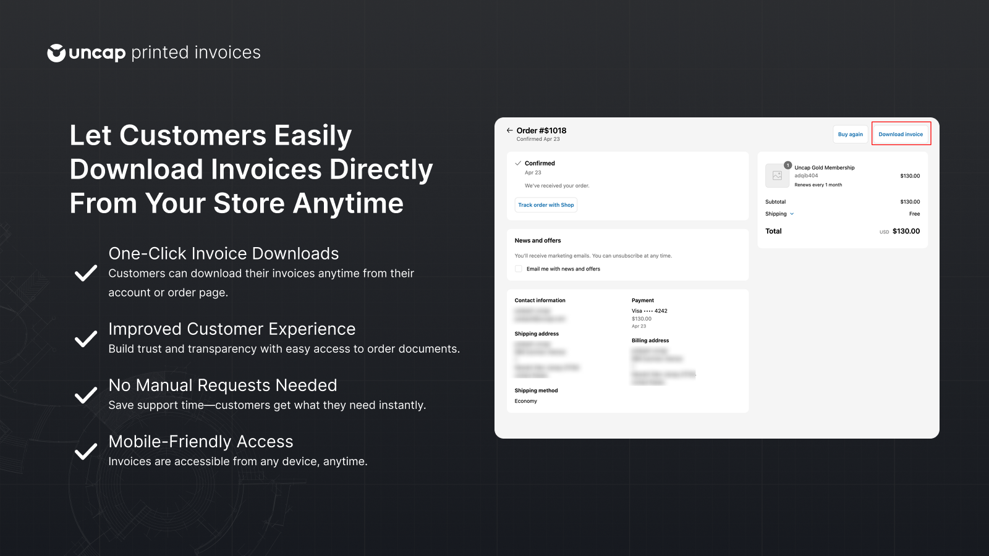The height and width of the screenshot is (556, 989).
Task: Click the Order #$1018 heading
Action: click(541, 130)
